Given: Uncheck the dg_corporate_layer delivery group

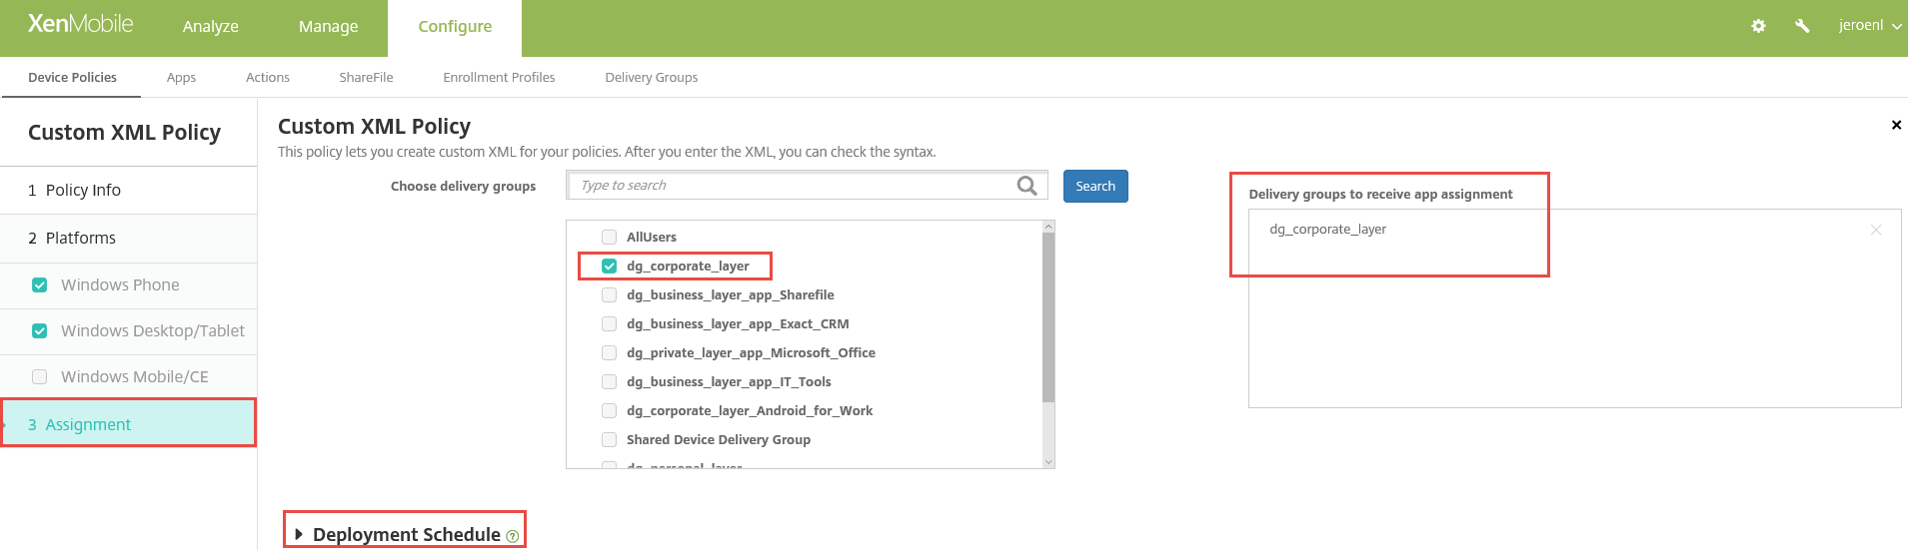Looking at the screenshot, I should (x=609, y=267).
